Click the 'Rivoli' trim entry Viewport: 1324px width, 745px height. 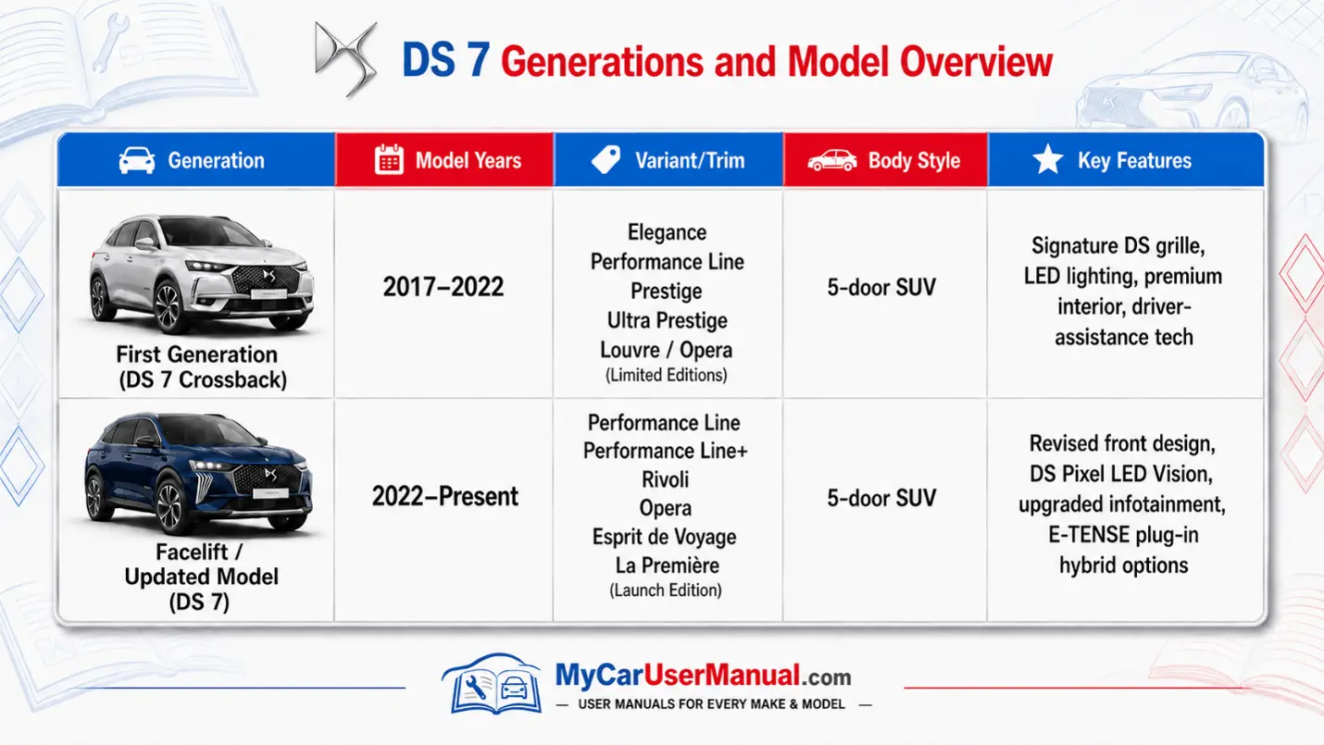pyautogui.click(x=666, y=479)
